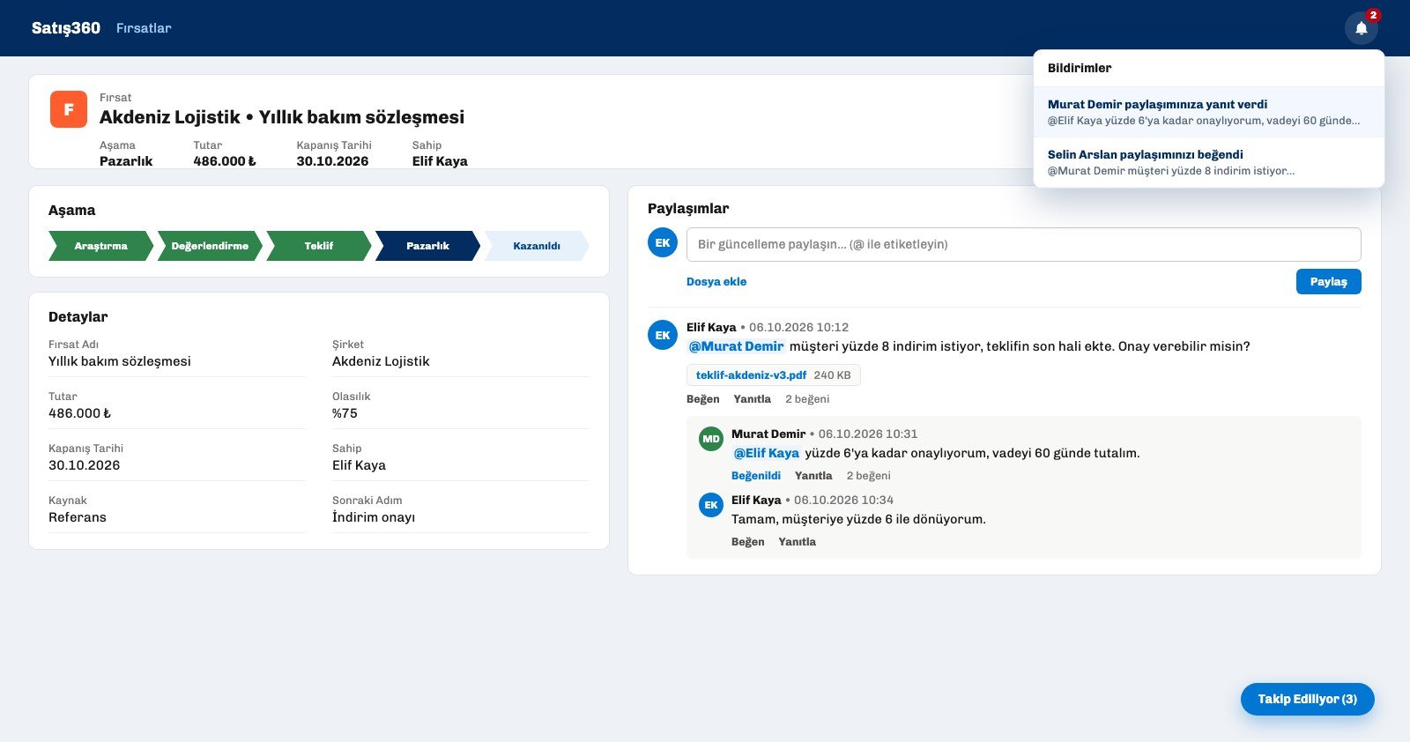Open the Selin Arslan liked notification
Image resolution: width=1410 pixels, height=742 pixels.
tap(1209, 162)
